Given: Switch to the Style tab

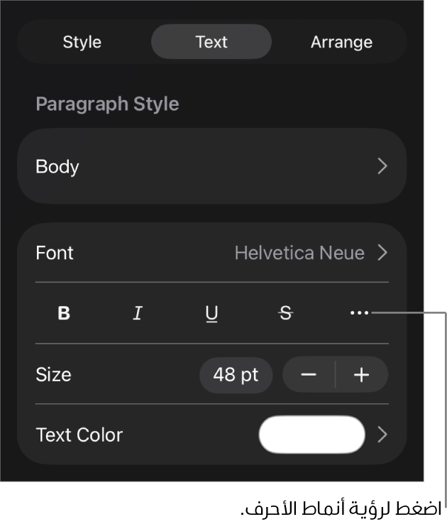Looking at the screenshot, I should click(82, 42).
